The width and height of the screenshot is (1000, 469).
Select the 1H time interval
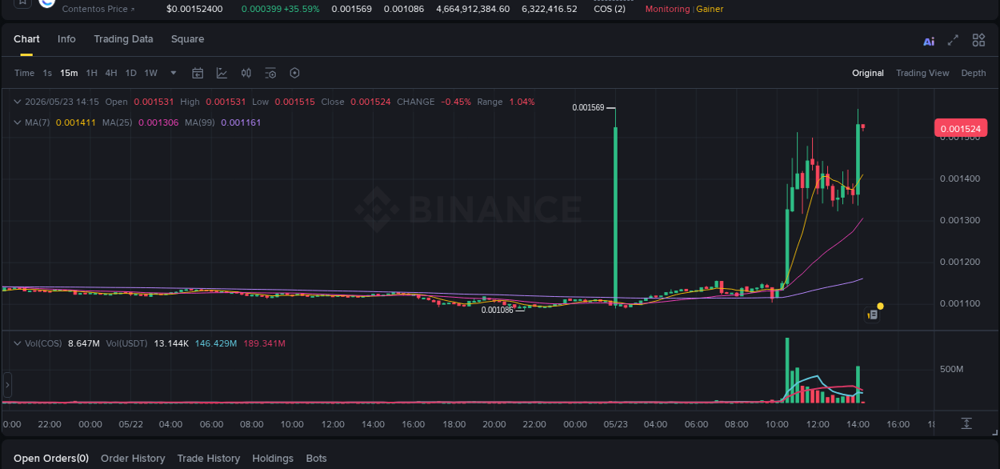click(91, 73)
